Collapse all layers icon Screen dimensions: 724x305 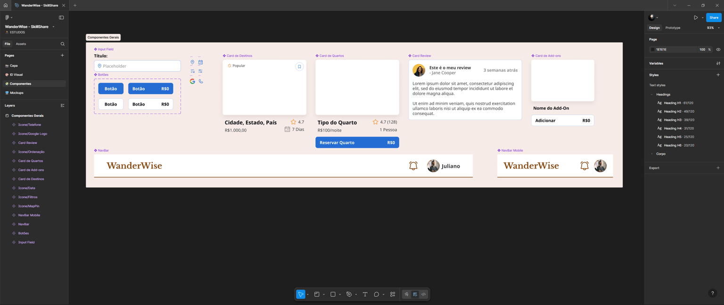click(62, 106)
